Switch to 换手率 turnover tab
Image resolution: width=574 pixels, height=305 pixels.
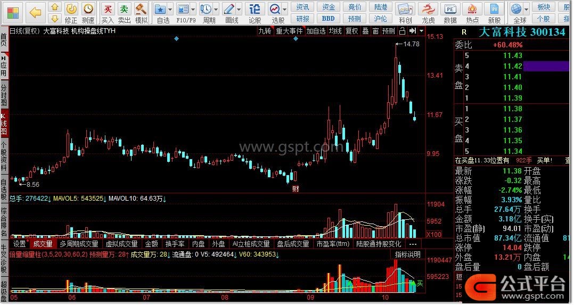175,244
